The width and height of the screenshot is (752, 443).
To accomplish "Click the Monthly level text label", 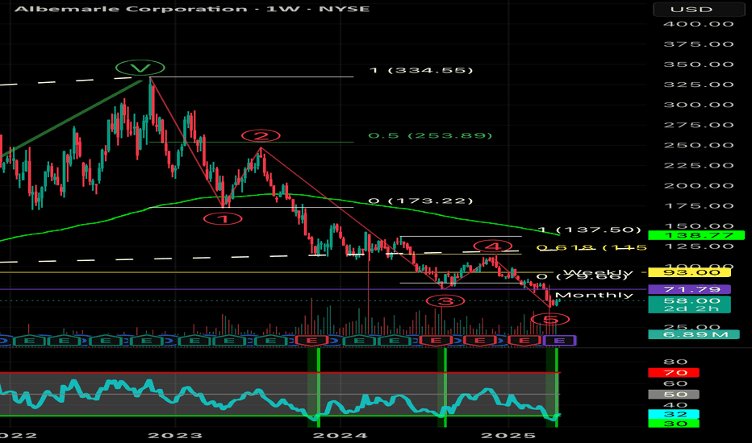I will 594,295.
